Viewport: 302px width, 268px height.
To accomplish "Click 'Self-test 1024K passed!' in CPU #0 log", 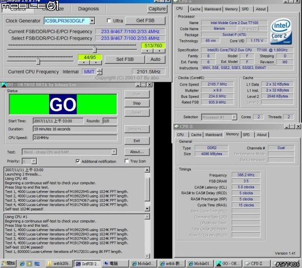I will coord(24,209).
